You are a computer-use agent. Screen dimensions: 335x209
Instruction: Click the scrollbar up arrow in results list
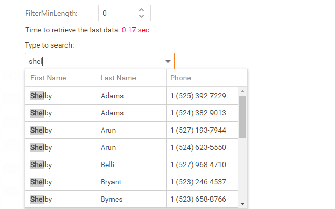(242, 91)
